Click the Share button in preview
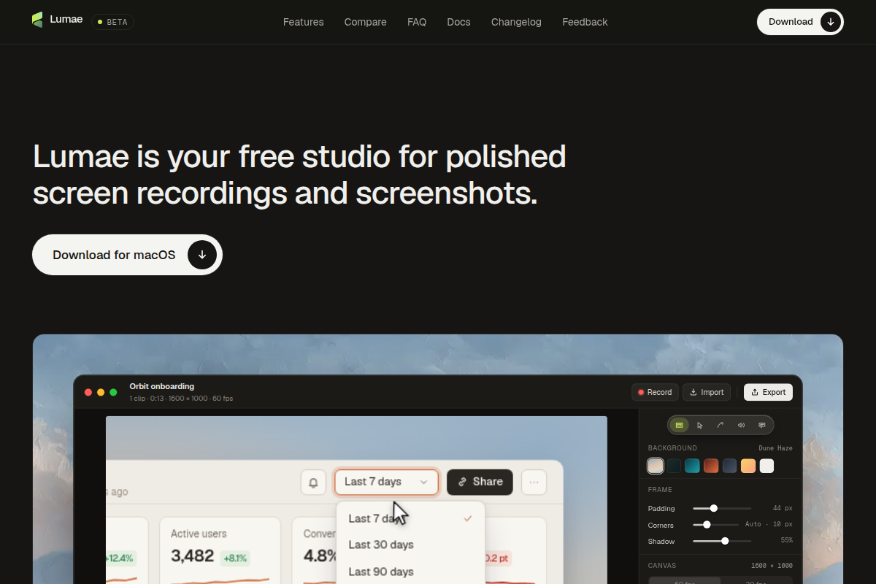 [x=480, y=482]
